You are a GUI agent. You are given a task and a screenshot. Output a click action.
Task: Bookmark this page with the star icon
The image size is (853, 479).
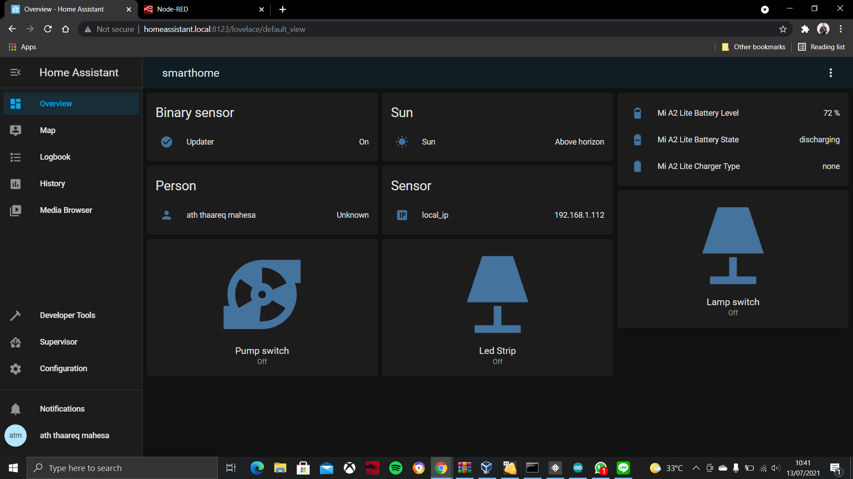click(783, 29)
